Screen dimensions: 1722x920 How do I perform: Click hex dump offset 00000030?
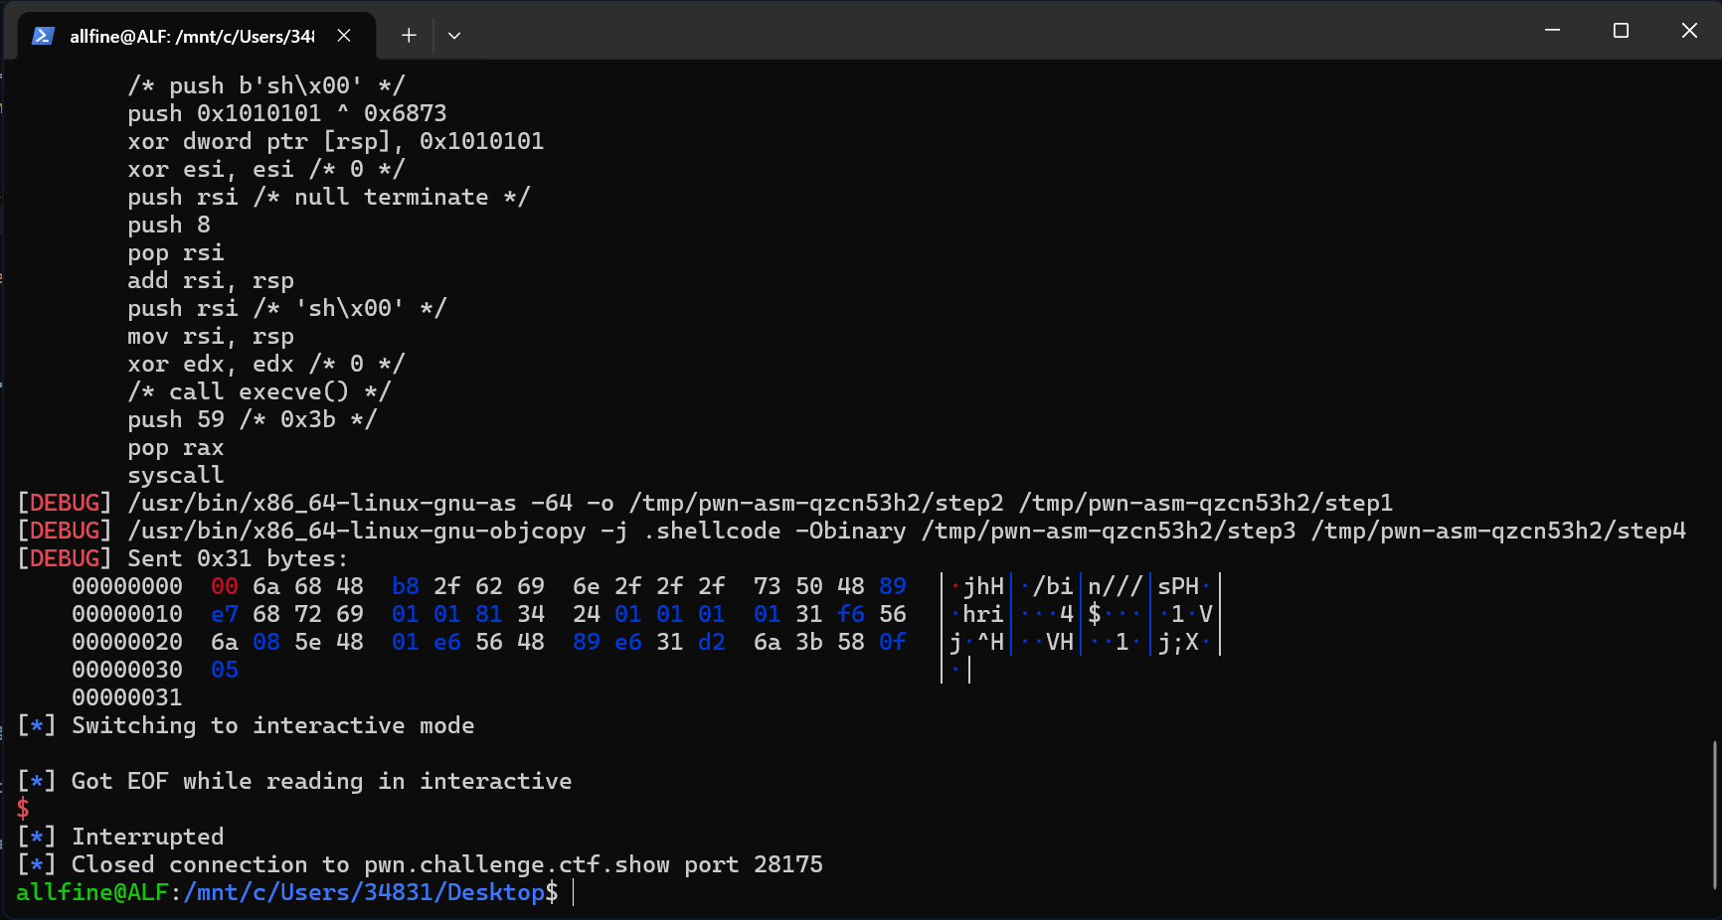[127, 670]
